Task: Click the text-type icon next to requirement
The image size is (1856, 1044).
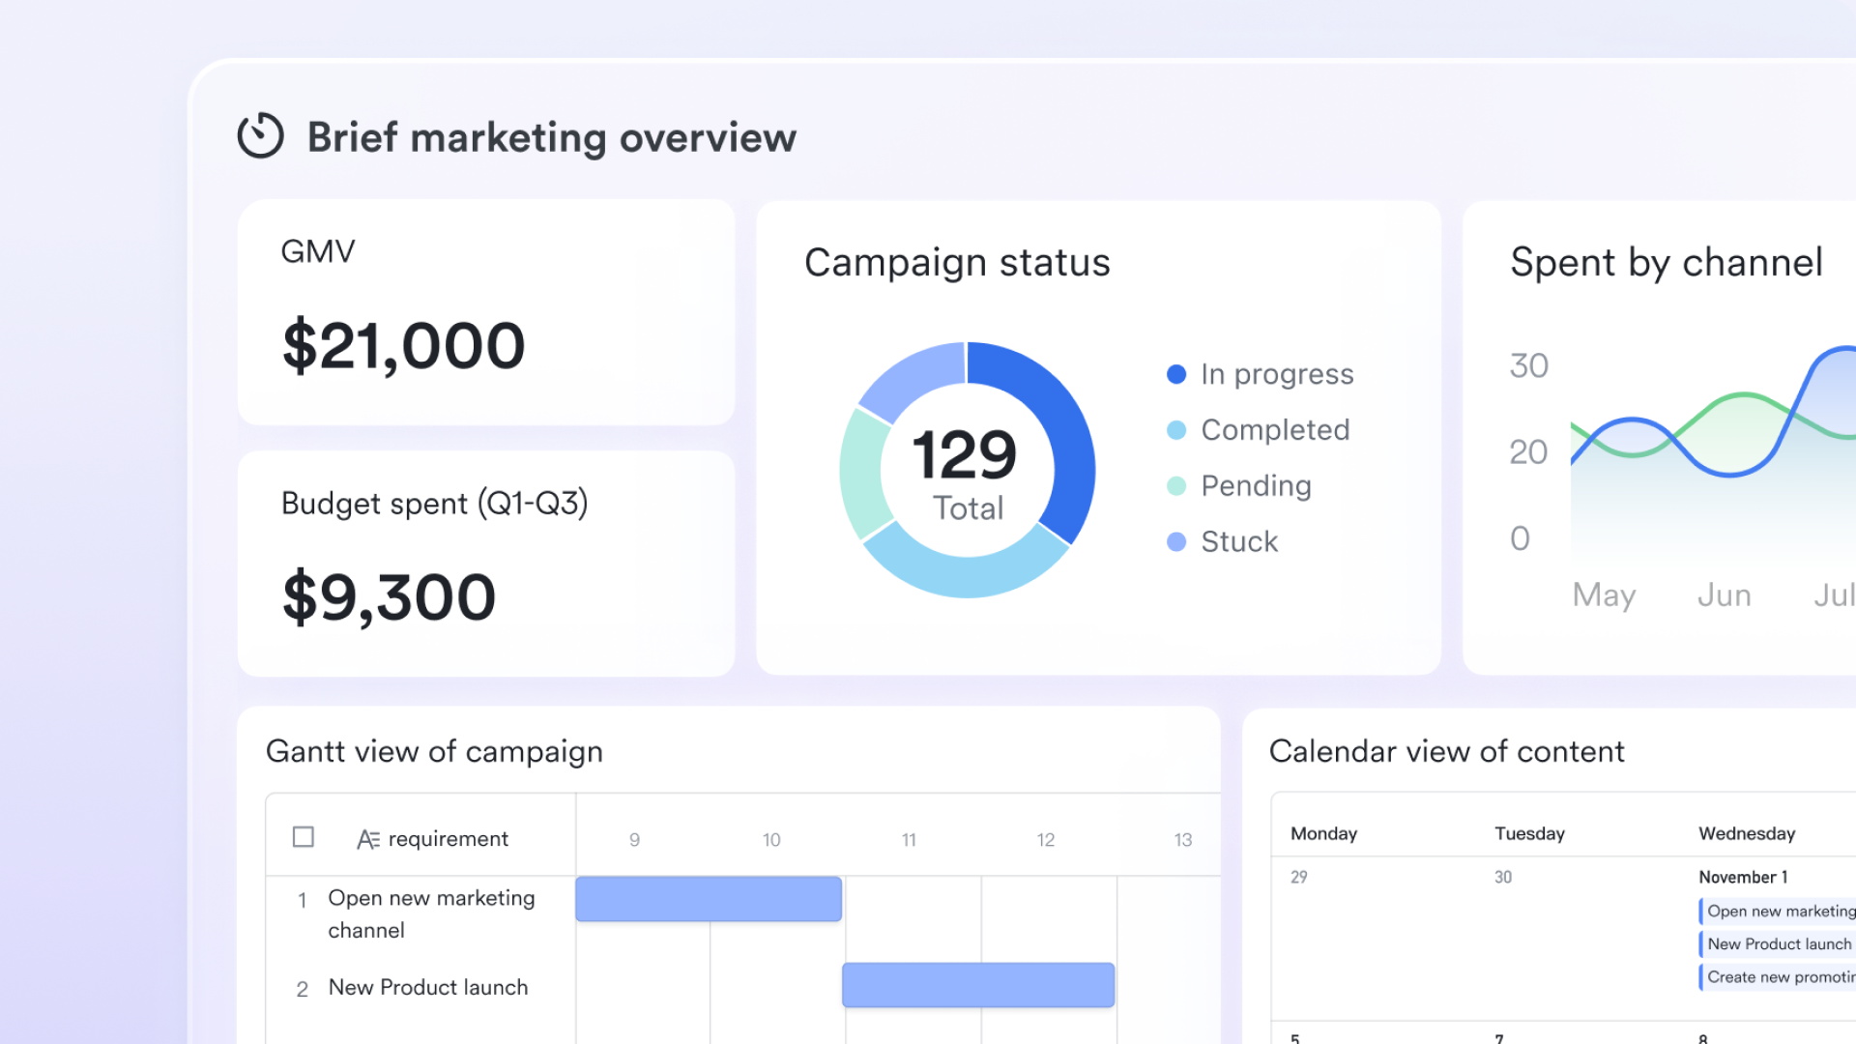Action: (367, 839)
